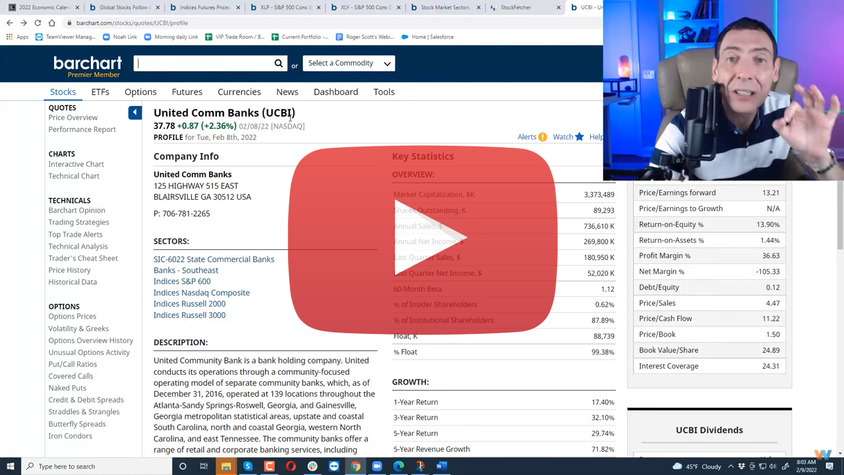This screenshot has height=475, width=844.
Task: Reload the page with the browser refresh icon
Action: [x=38, y=23]
